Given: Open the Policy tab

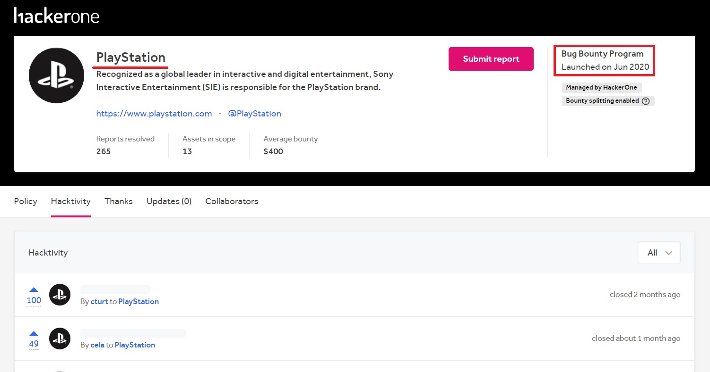Looking at the screenshot, I should (26, 201).
